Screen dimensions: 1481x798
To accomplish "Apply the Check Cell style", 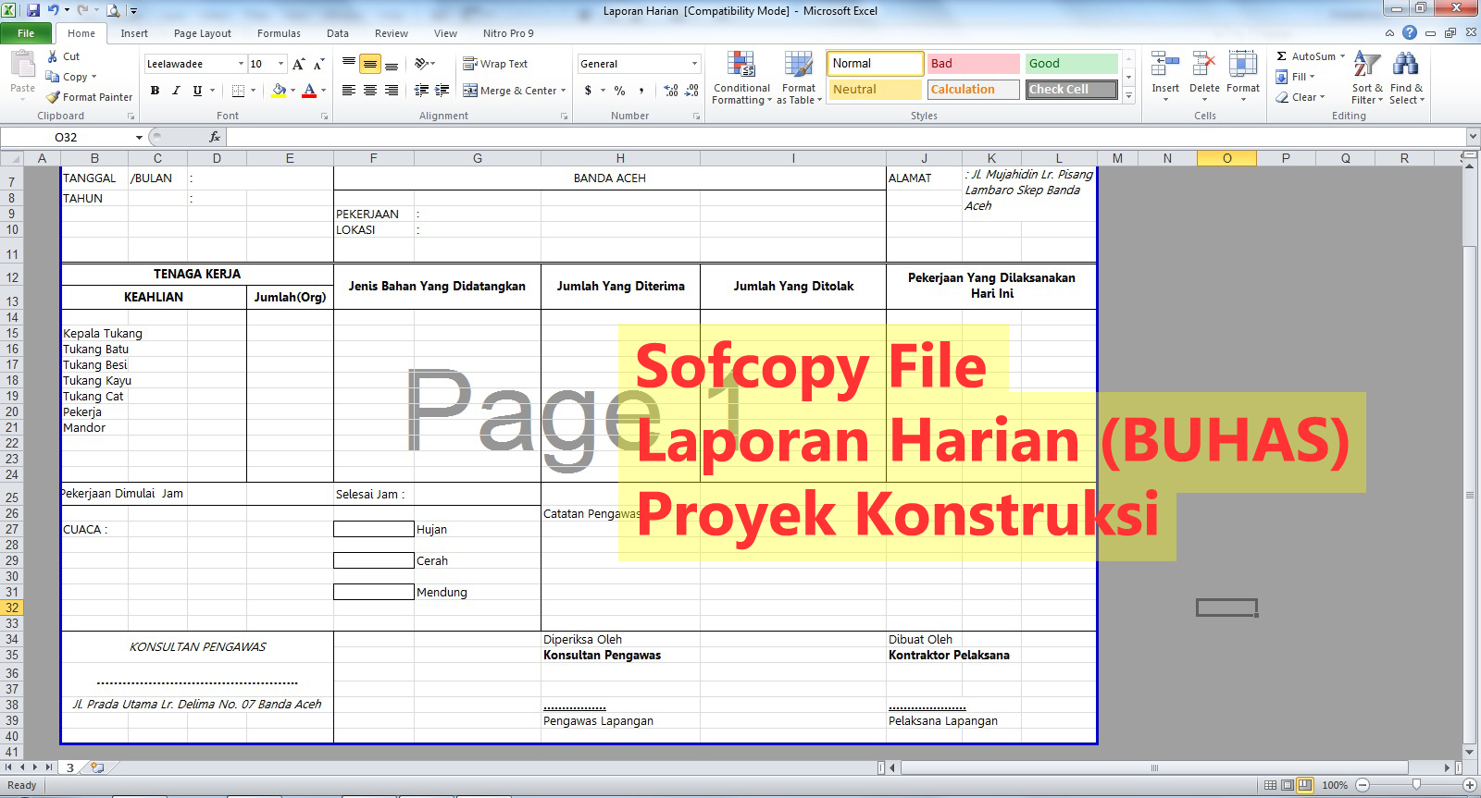I will pos(1071,90).
